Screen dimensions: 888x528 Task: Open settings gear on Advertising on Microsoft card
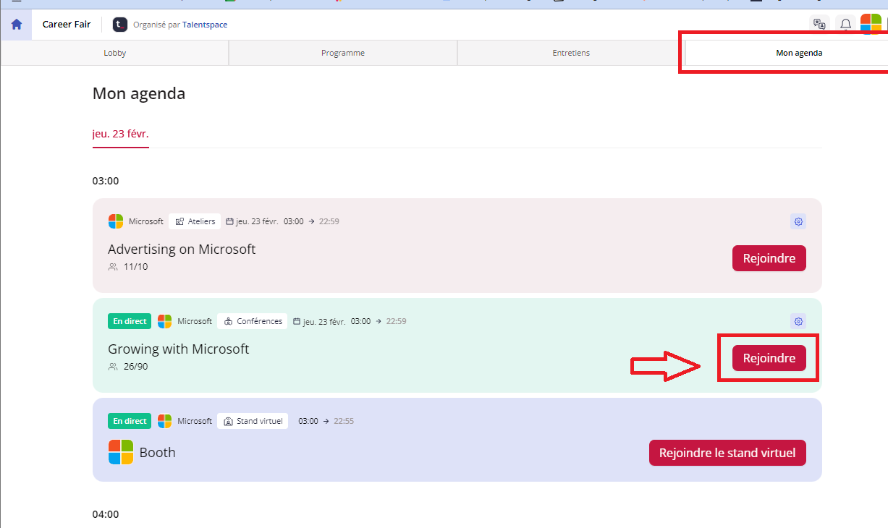[798, 221]
